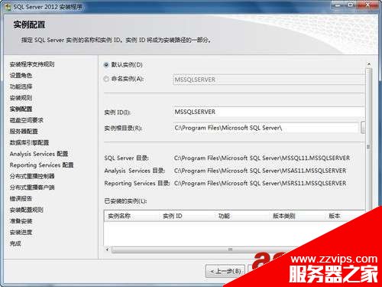Screen dimensions: 382x287
Task: Choose the named instance radio option
Action: click(x=106, y=79)
